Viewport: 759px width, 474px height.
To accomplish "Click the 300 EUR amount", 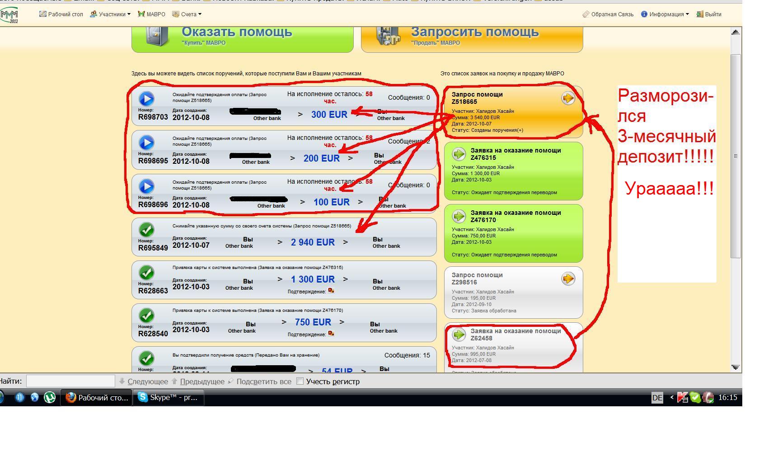I will point(329,115).
